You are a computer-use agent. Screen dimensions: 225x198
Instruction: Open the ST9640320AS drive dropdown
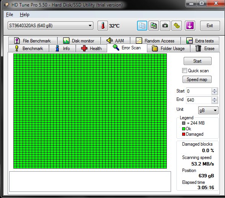[51, 26]
